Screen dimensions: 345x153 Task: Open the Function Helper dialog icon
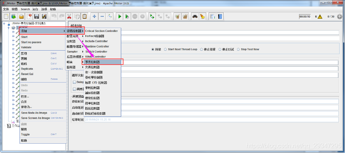212,16
